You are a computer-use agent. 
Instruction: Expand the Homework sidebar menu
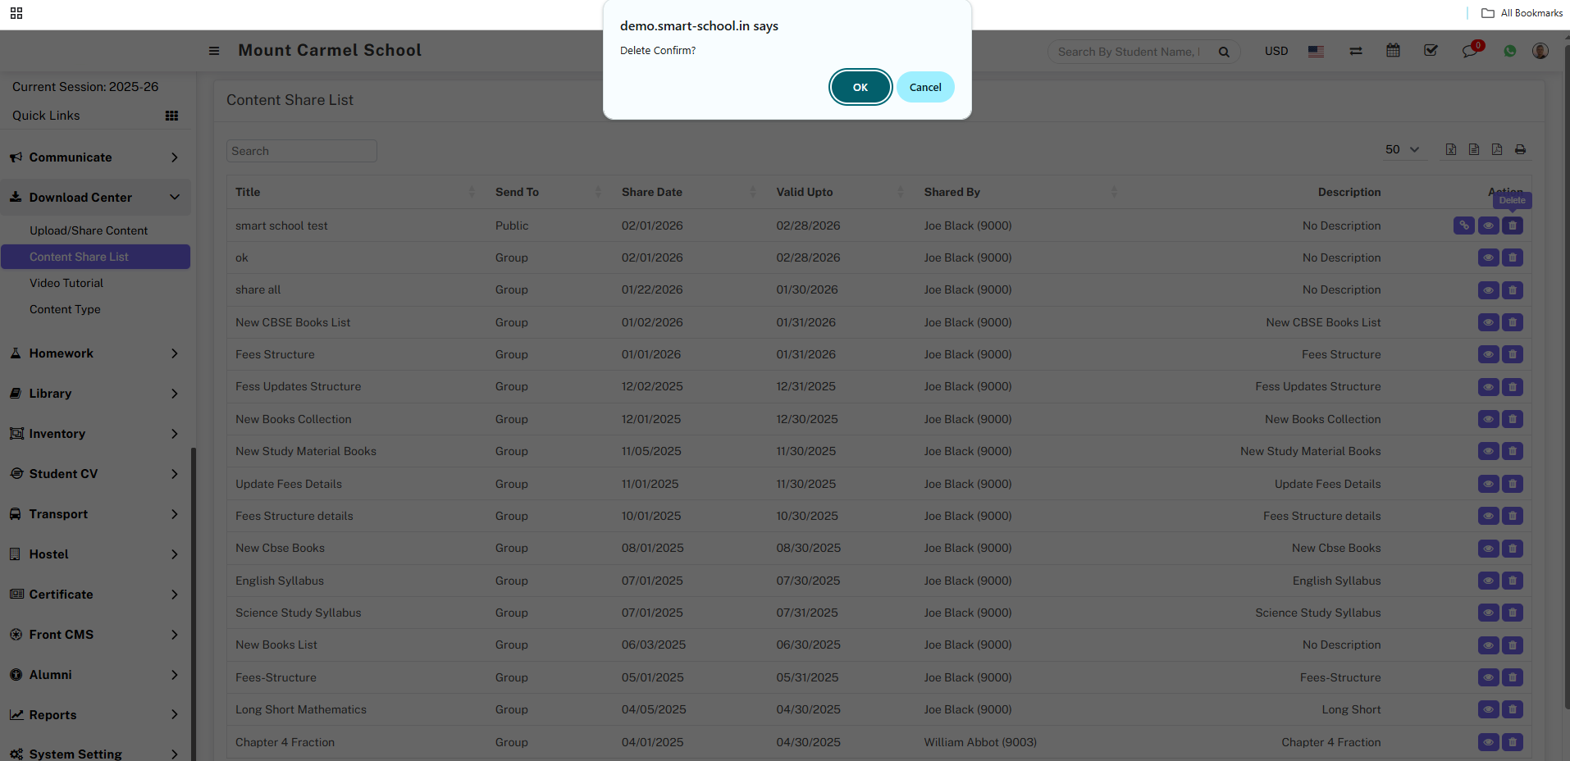tap(95, 353)
